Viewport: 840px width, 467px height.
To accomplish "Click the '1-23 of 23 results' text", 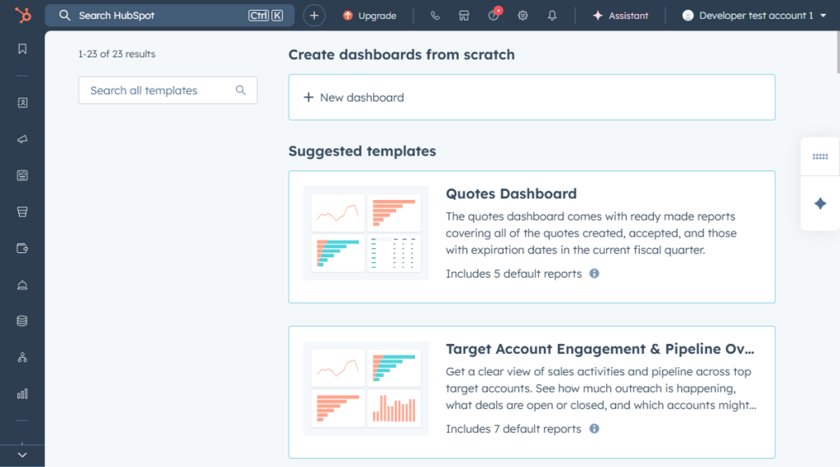I will (116, 54).
